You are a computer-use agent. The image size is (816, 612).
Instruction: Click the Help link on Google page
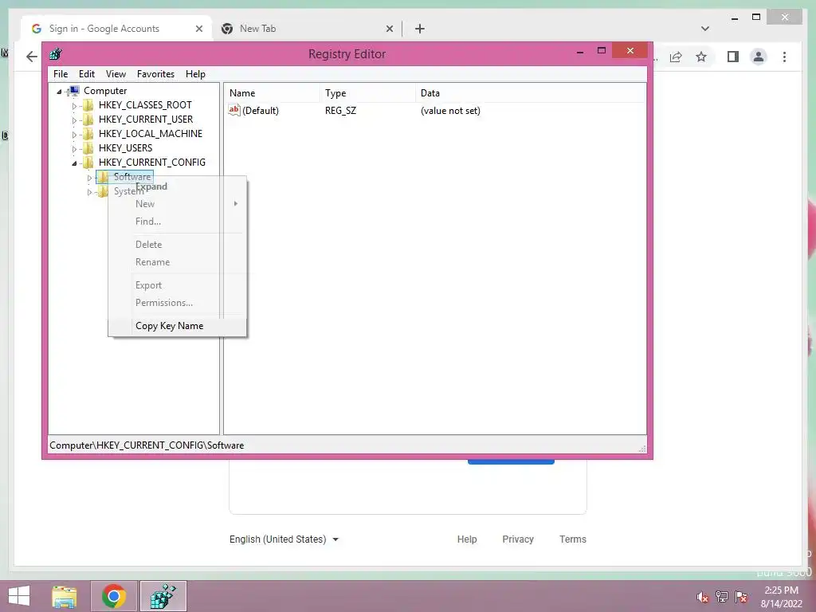467,539
